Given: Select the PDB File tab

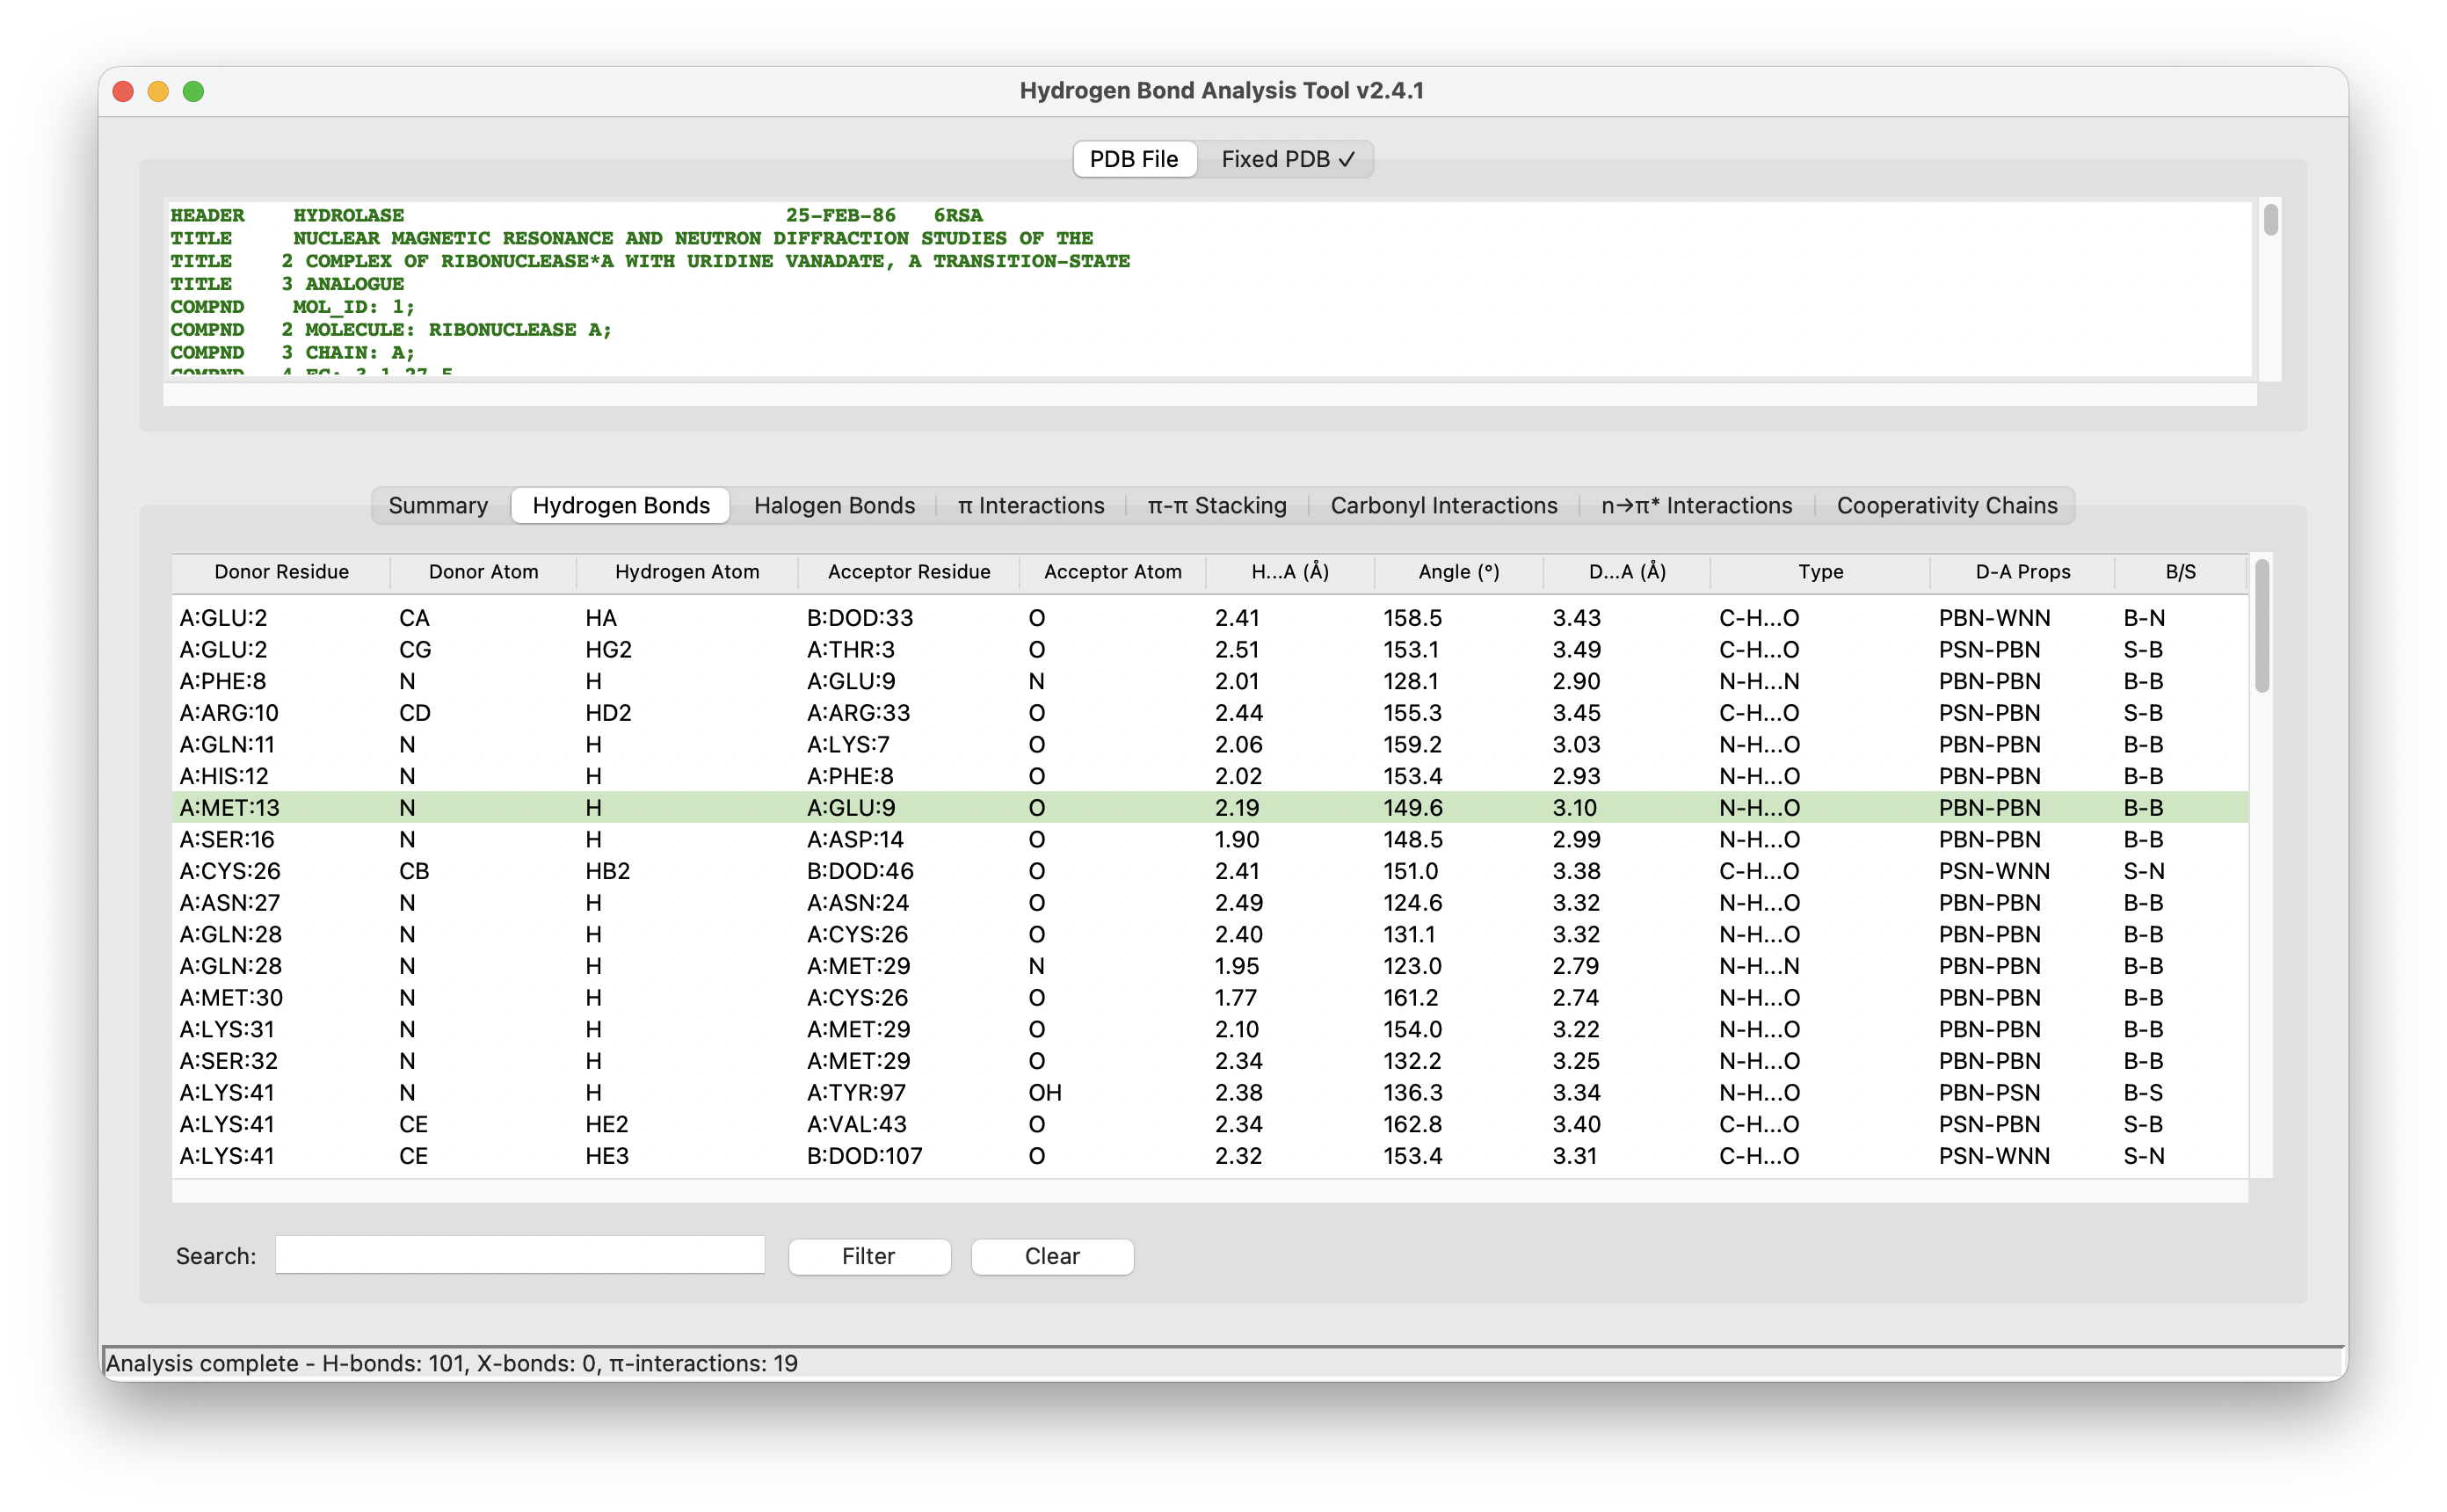Looking at the screenshot, I should click(x=1134, y=159).
